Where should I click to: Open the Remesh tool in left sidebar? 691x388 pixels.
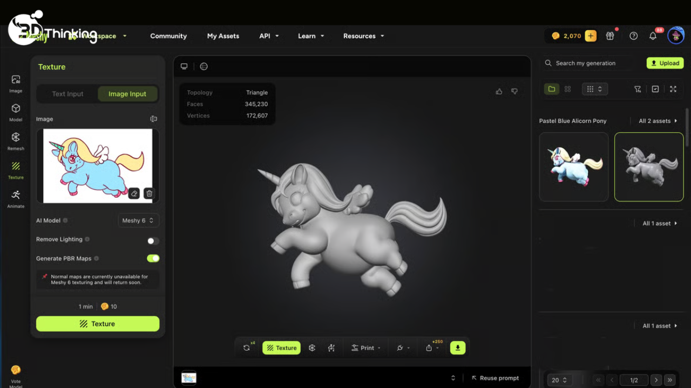point(16,141)
